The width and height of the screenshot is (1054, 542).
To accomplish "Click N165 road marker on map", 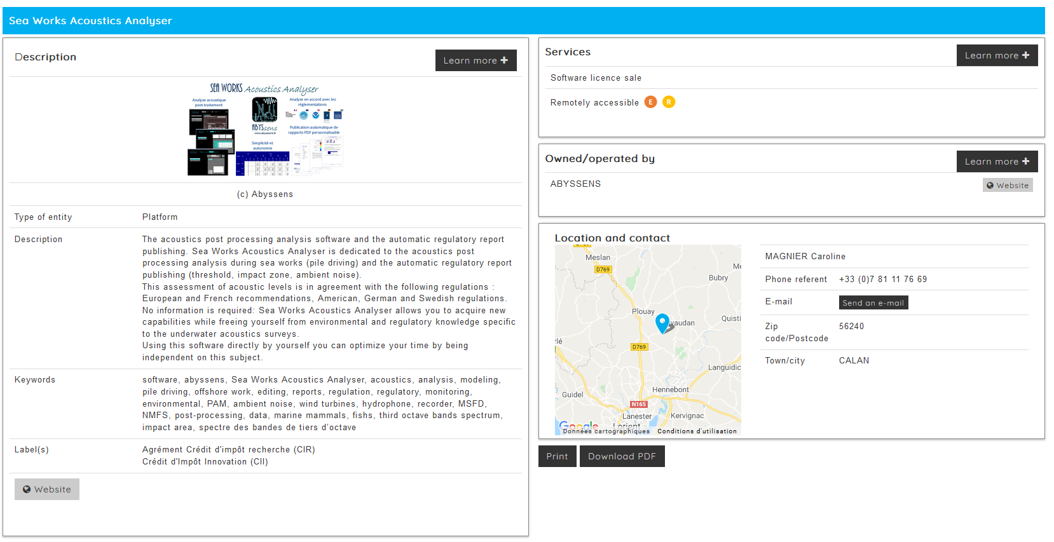I will tap(639, 404).
